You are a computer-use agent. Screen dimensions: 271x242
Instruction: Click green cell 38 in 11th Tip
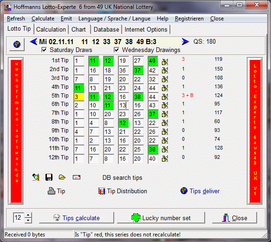point(153,149)
